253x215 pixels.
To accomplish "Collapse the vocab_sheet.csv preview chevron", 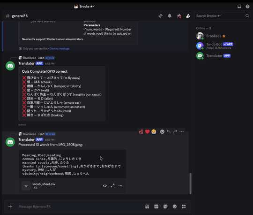I will click(x=26, y=186).
